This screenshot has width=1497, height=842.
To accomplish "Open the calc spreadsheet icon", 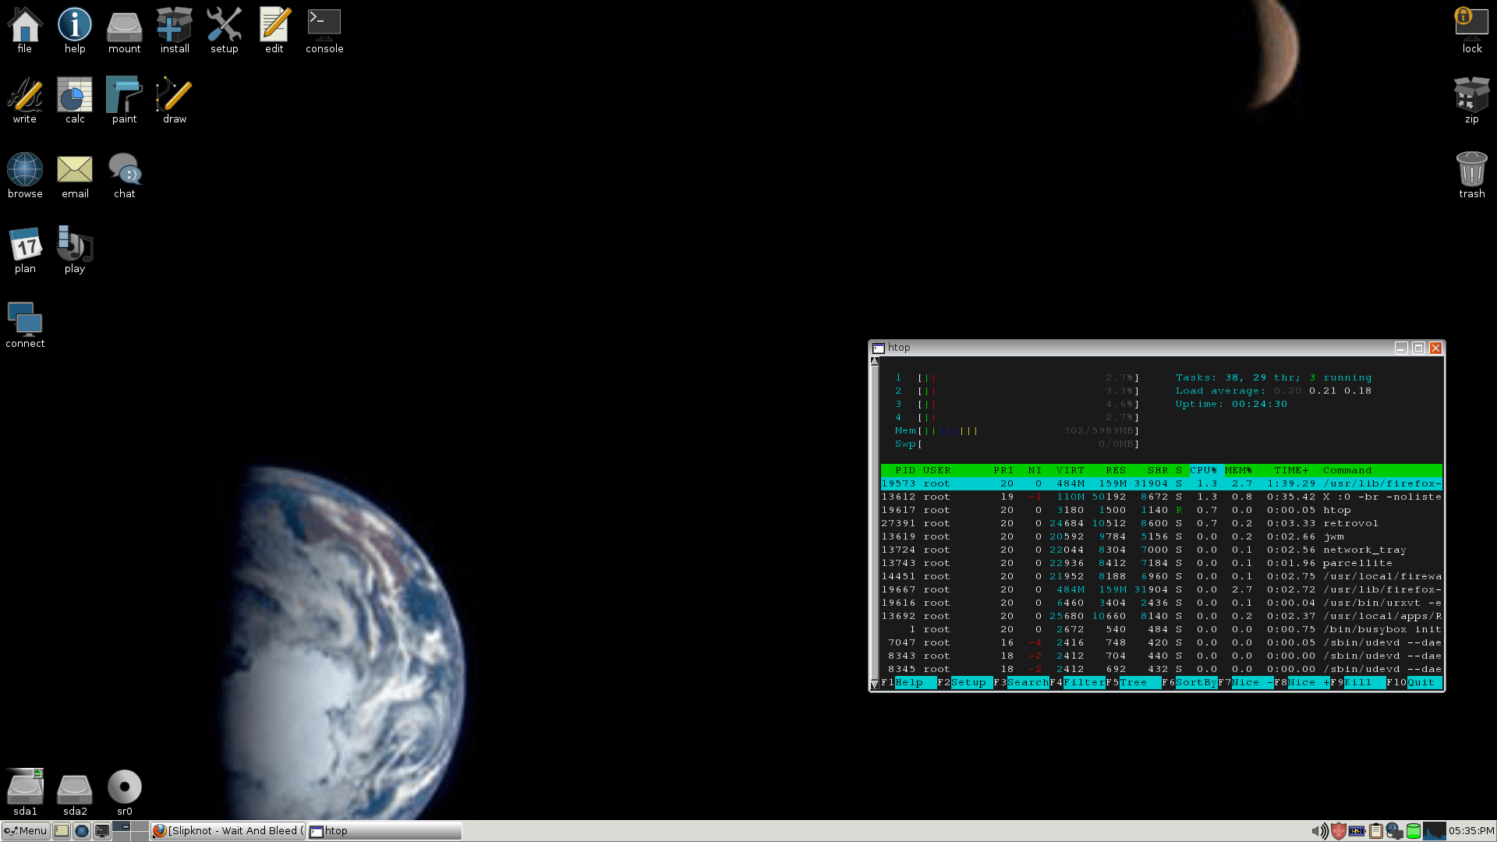I will coord(75,101).
